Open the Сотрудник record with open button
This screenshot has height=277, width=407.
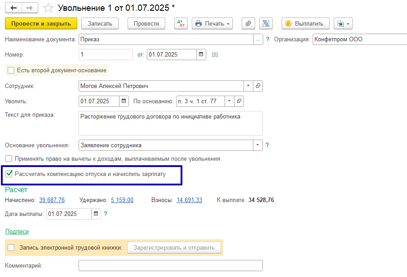point(258,86)
